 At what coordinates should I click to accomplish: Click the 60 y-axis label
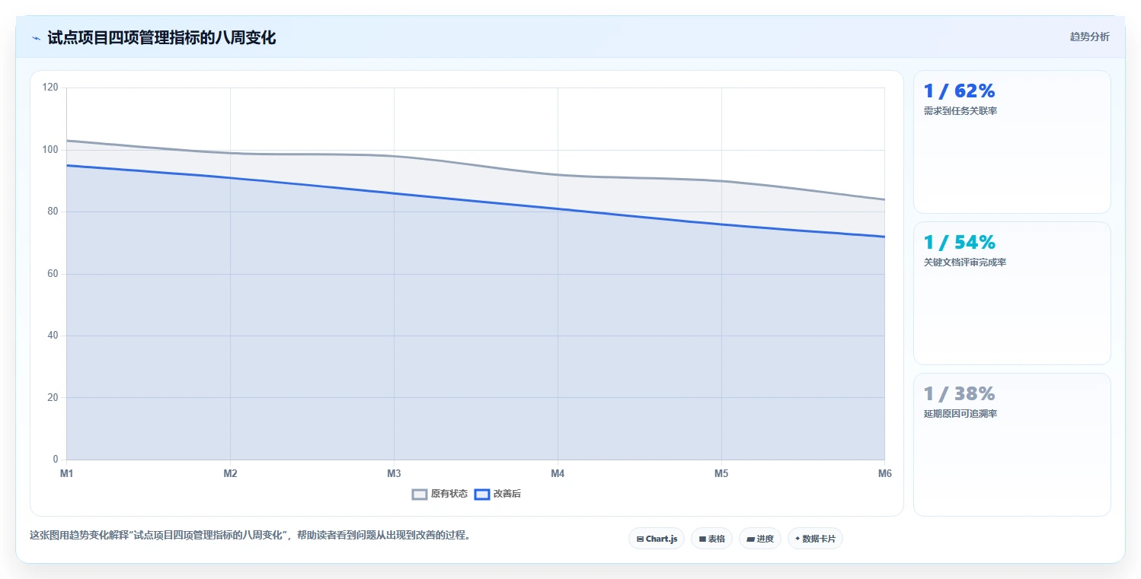click(x=53, y=274)
